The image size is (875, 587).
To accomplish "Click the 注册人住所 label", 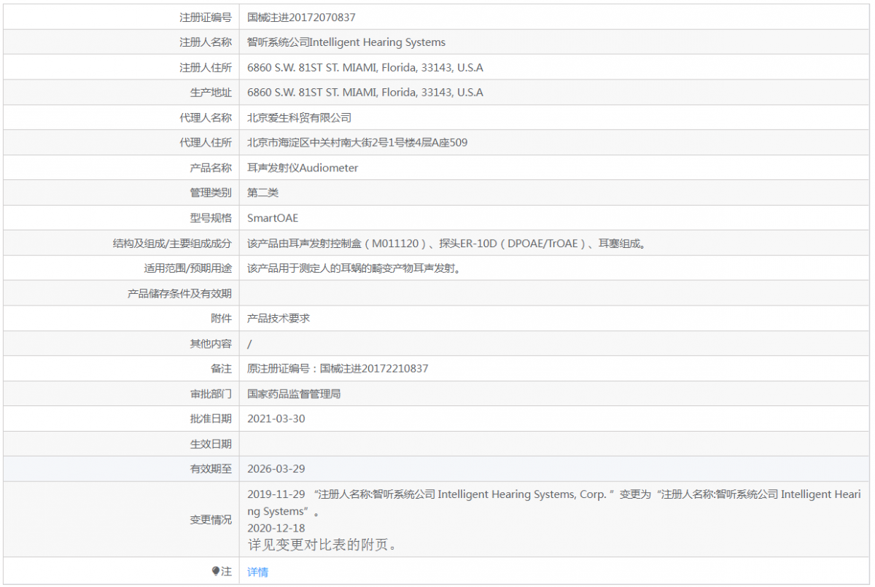I will 206,68.
